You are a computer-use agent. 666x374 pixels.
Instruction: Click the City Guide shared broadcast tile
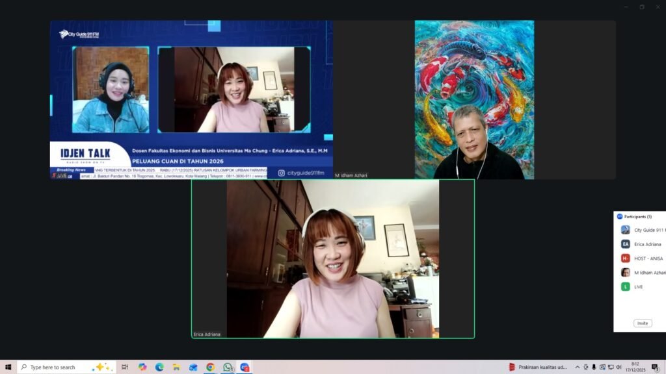(191, 99)
